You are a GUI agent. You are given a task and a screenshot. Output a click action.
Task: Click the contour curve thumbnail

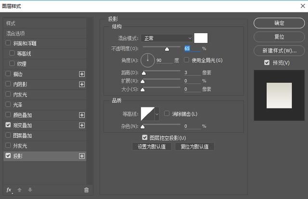click(x=148, y=114)
